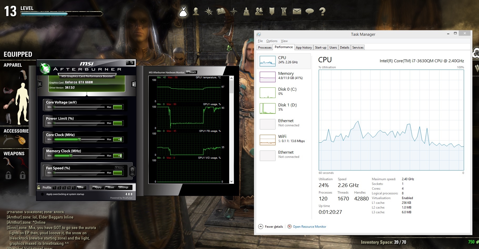Switch to the Services tab

[x=358, y=48]
